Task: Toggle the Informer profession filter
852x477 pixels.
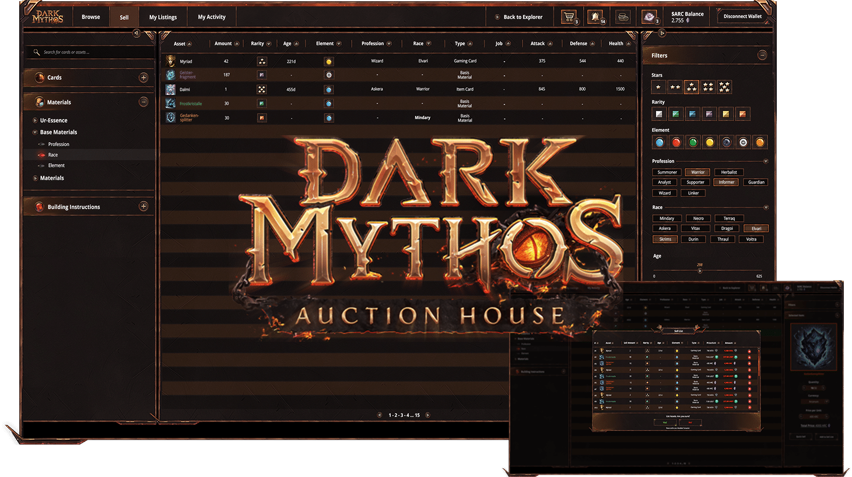Action: point(726,182)
